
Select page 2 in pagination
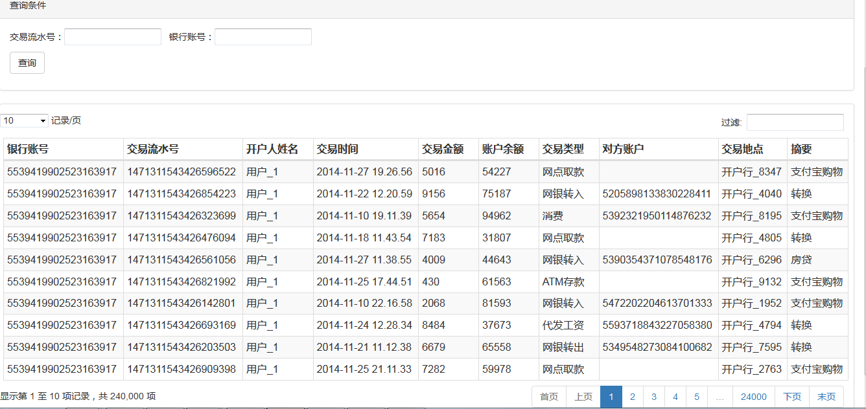coord(632,396)
